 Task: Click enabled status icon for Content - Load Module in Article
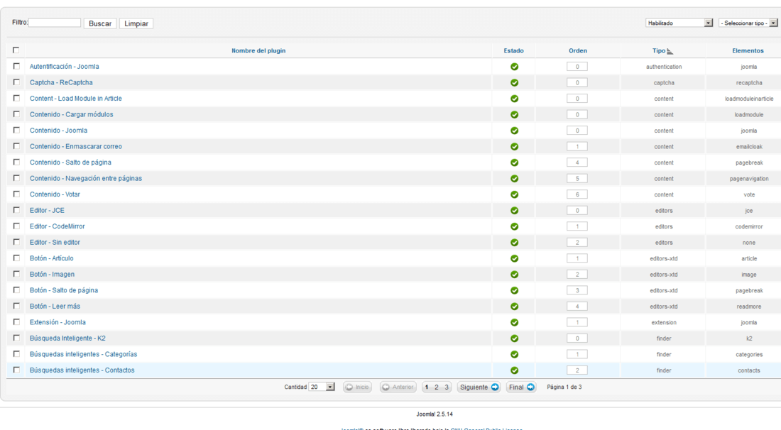[x=514, y=99]
